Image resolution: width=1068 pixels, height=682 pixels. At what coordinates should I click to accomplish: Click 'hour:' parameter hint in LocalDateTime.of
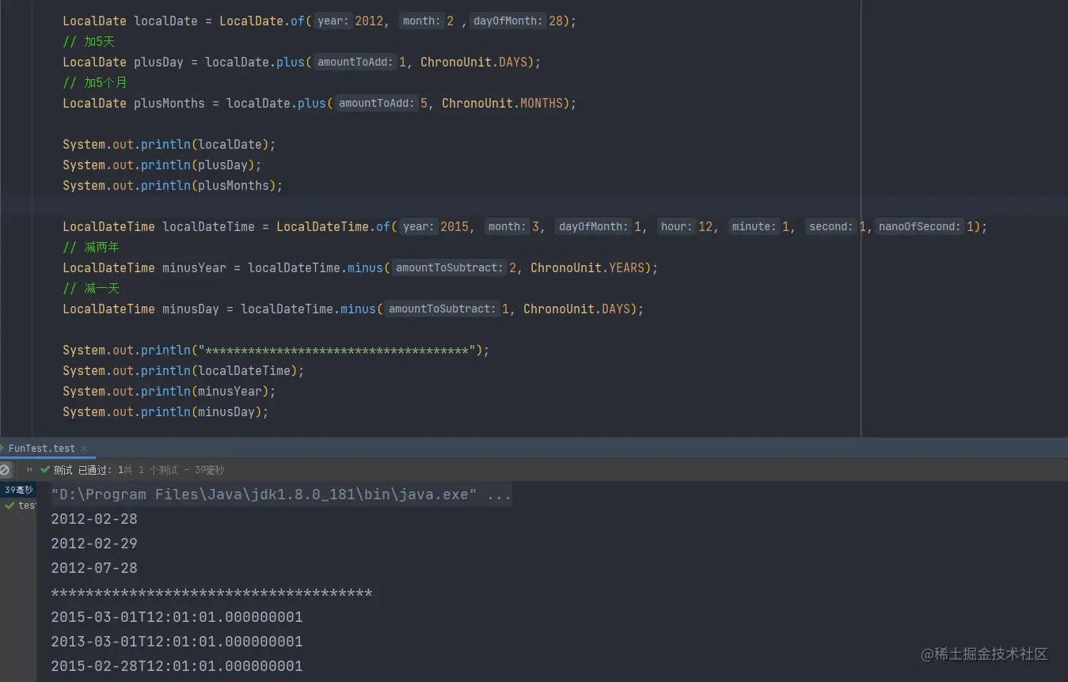coord(676,226)
